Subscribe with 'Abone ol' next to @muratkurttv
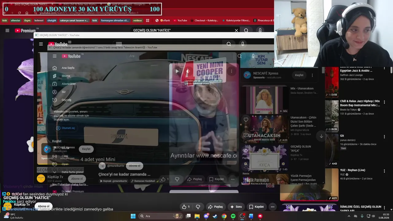 134,166
